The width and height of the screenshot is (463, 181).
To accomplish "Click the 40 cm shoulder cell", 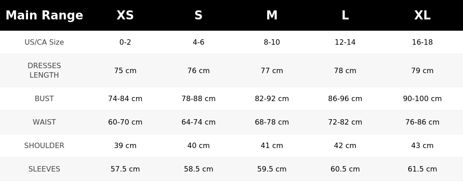I will (198, 146).
